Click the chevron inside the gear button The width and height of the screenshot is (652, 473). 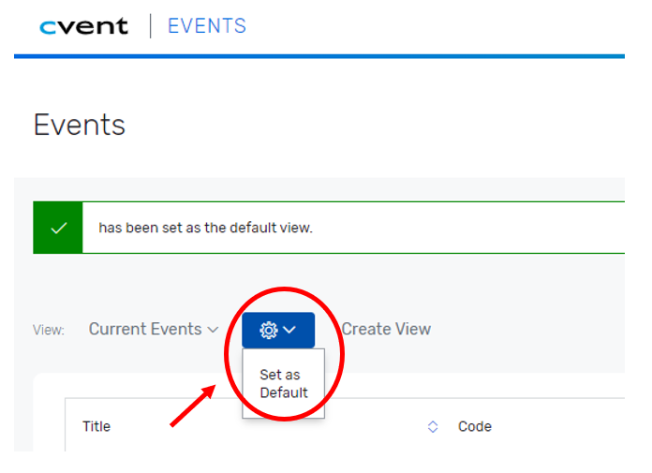click(289, 330)
